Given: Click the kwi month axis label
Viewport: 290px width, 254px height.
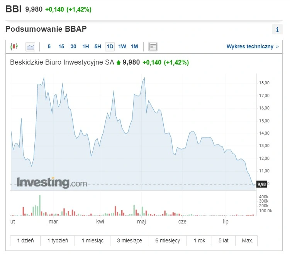Looking at the screenshot, I should pos(100,222).
